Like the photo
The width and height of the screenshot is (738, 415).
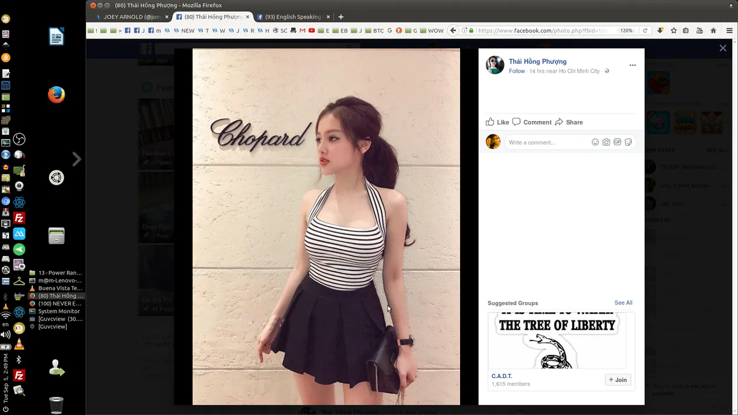497,122
